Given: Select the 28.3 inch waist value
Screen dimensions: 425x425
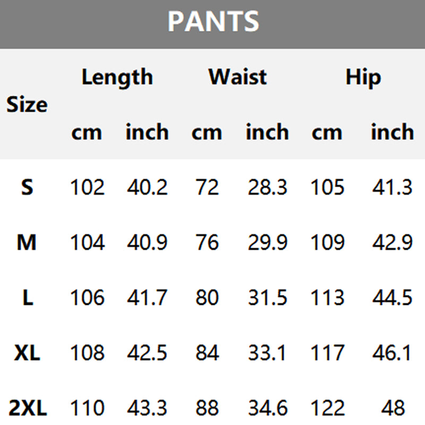Looking at the screenshot, I should click(x=267, y=188).
